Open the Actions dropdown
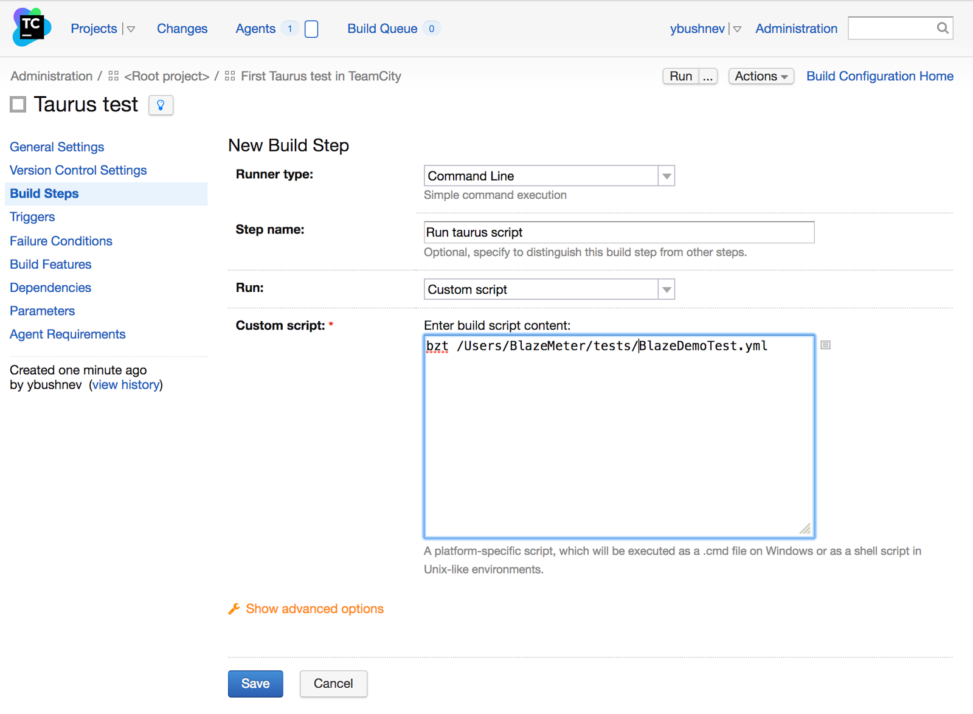The height and width of the screenshot is (714, 973). click(761, 76)
